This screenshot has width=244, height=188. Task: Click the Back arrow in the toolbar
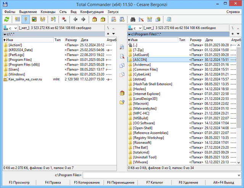[x=75, y=19]
